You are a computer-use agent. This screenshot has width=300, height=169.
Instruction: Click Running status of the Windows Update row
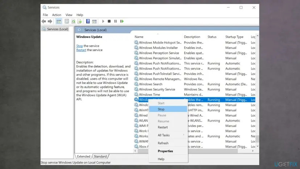[x=214, y=100]
